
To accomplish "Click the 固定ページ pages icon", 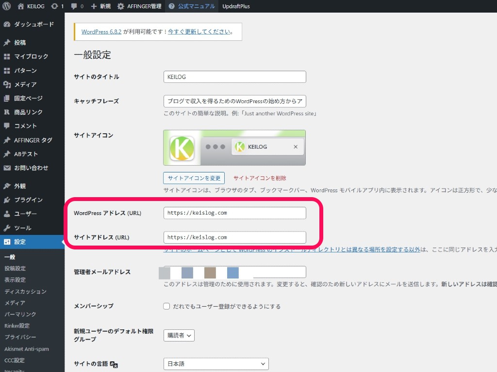I will point(7,98).
